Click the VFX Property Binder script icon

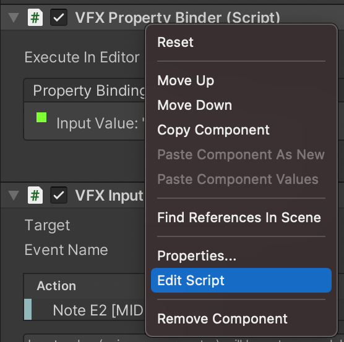tap(35, 17)
